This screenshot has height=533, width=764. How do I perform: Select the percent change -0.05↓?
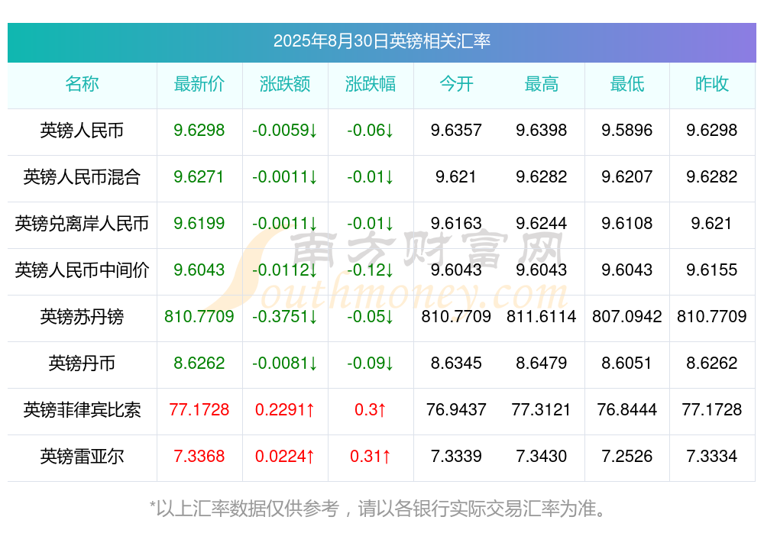pos(371,316)
